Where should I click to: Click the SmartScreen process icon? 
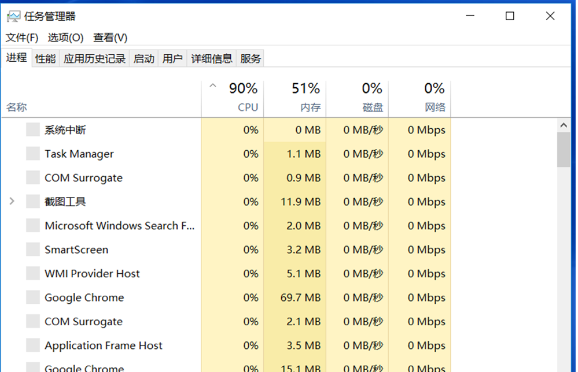click(x=32, y=250)
